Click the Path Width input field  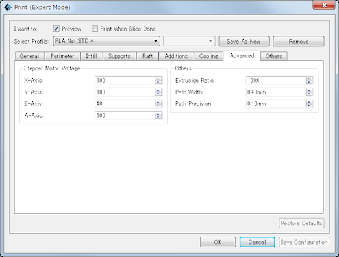click(276, 92)
